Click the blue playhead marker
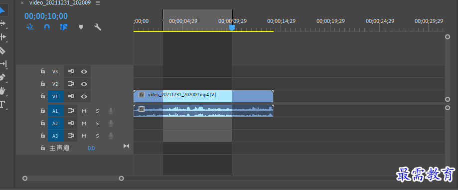Screen dimensions: 458x190 pos(232,27)
